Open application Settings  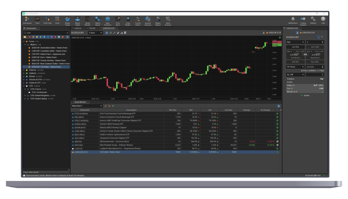313,20
